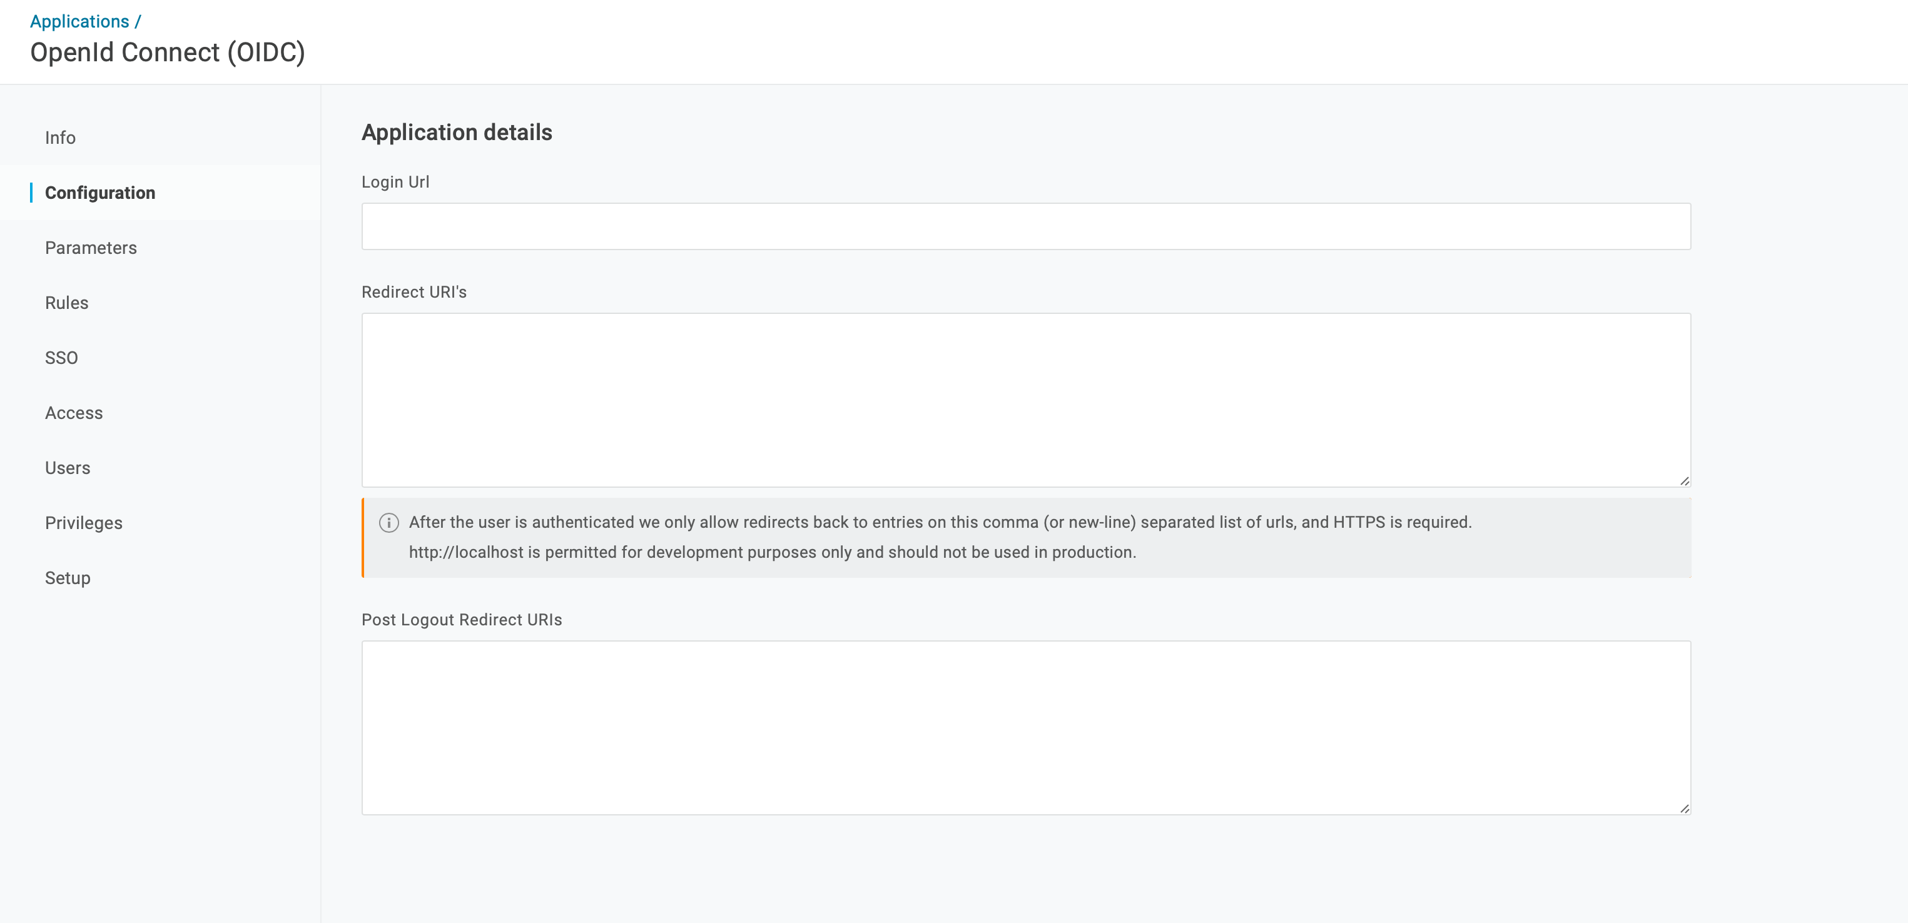Open the Parameters section
1908x923 pixels.
(90, 248)
